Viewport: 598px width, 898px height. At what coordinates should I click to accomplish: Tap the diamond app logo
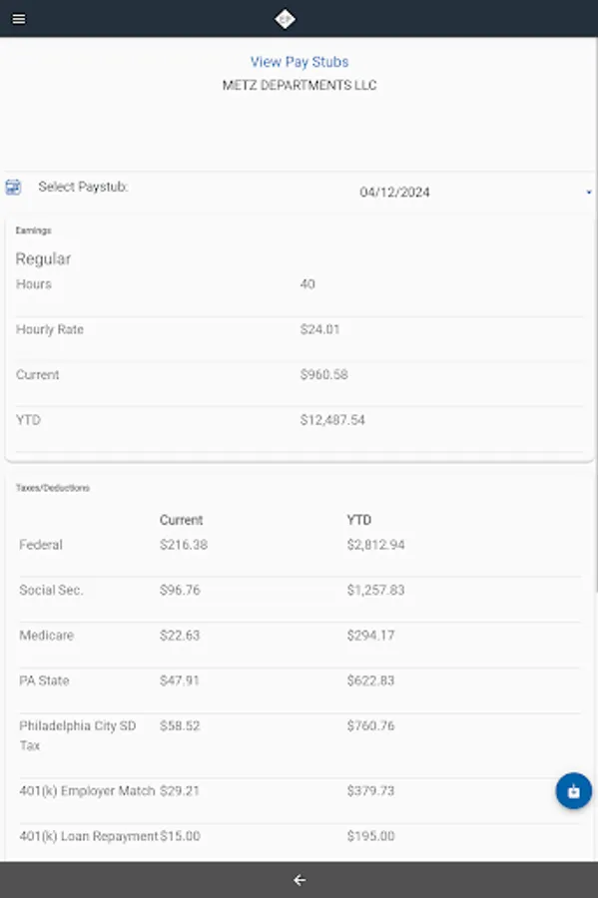coord(286,17)
